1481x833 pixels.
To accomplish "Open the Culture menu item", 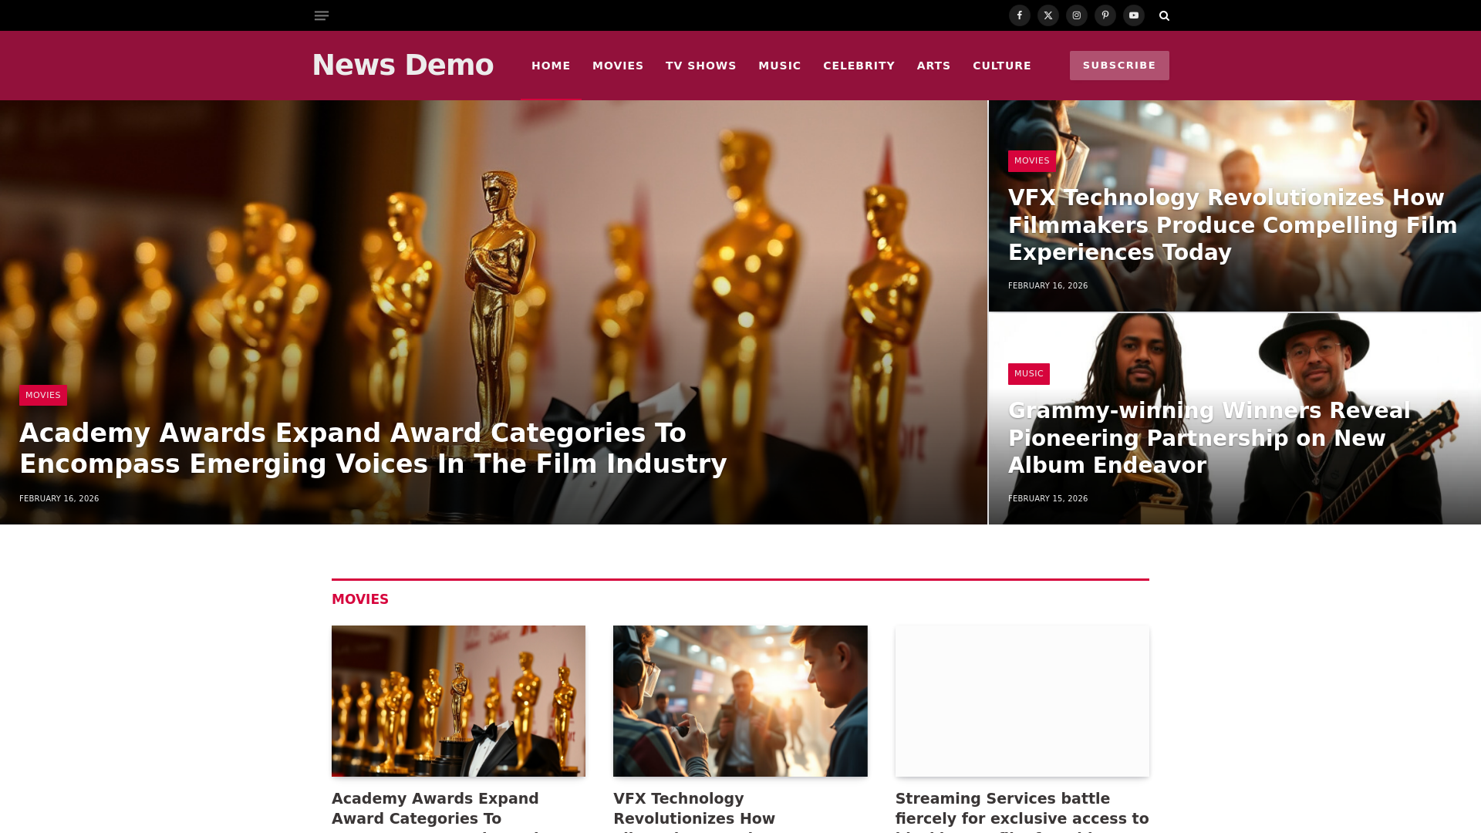I will [x=1001, y=66].
